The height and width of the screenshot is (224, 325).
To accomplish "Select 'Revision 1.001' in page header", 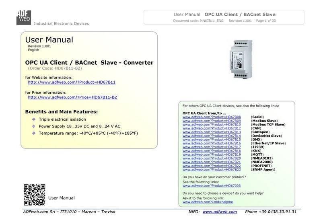I will pyautogui.click(x=240, y=21).
